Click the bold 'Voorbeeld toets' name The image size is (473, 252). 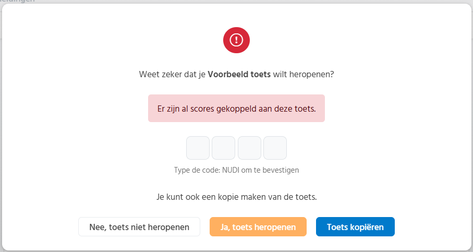click(x=239, y=74)
